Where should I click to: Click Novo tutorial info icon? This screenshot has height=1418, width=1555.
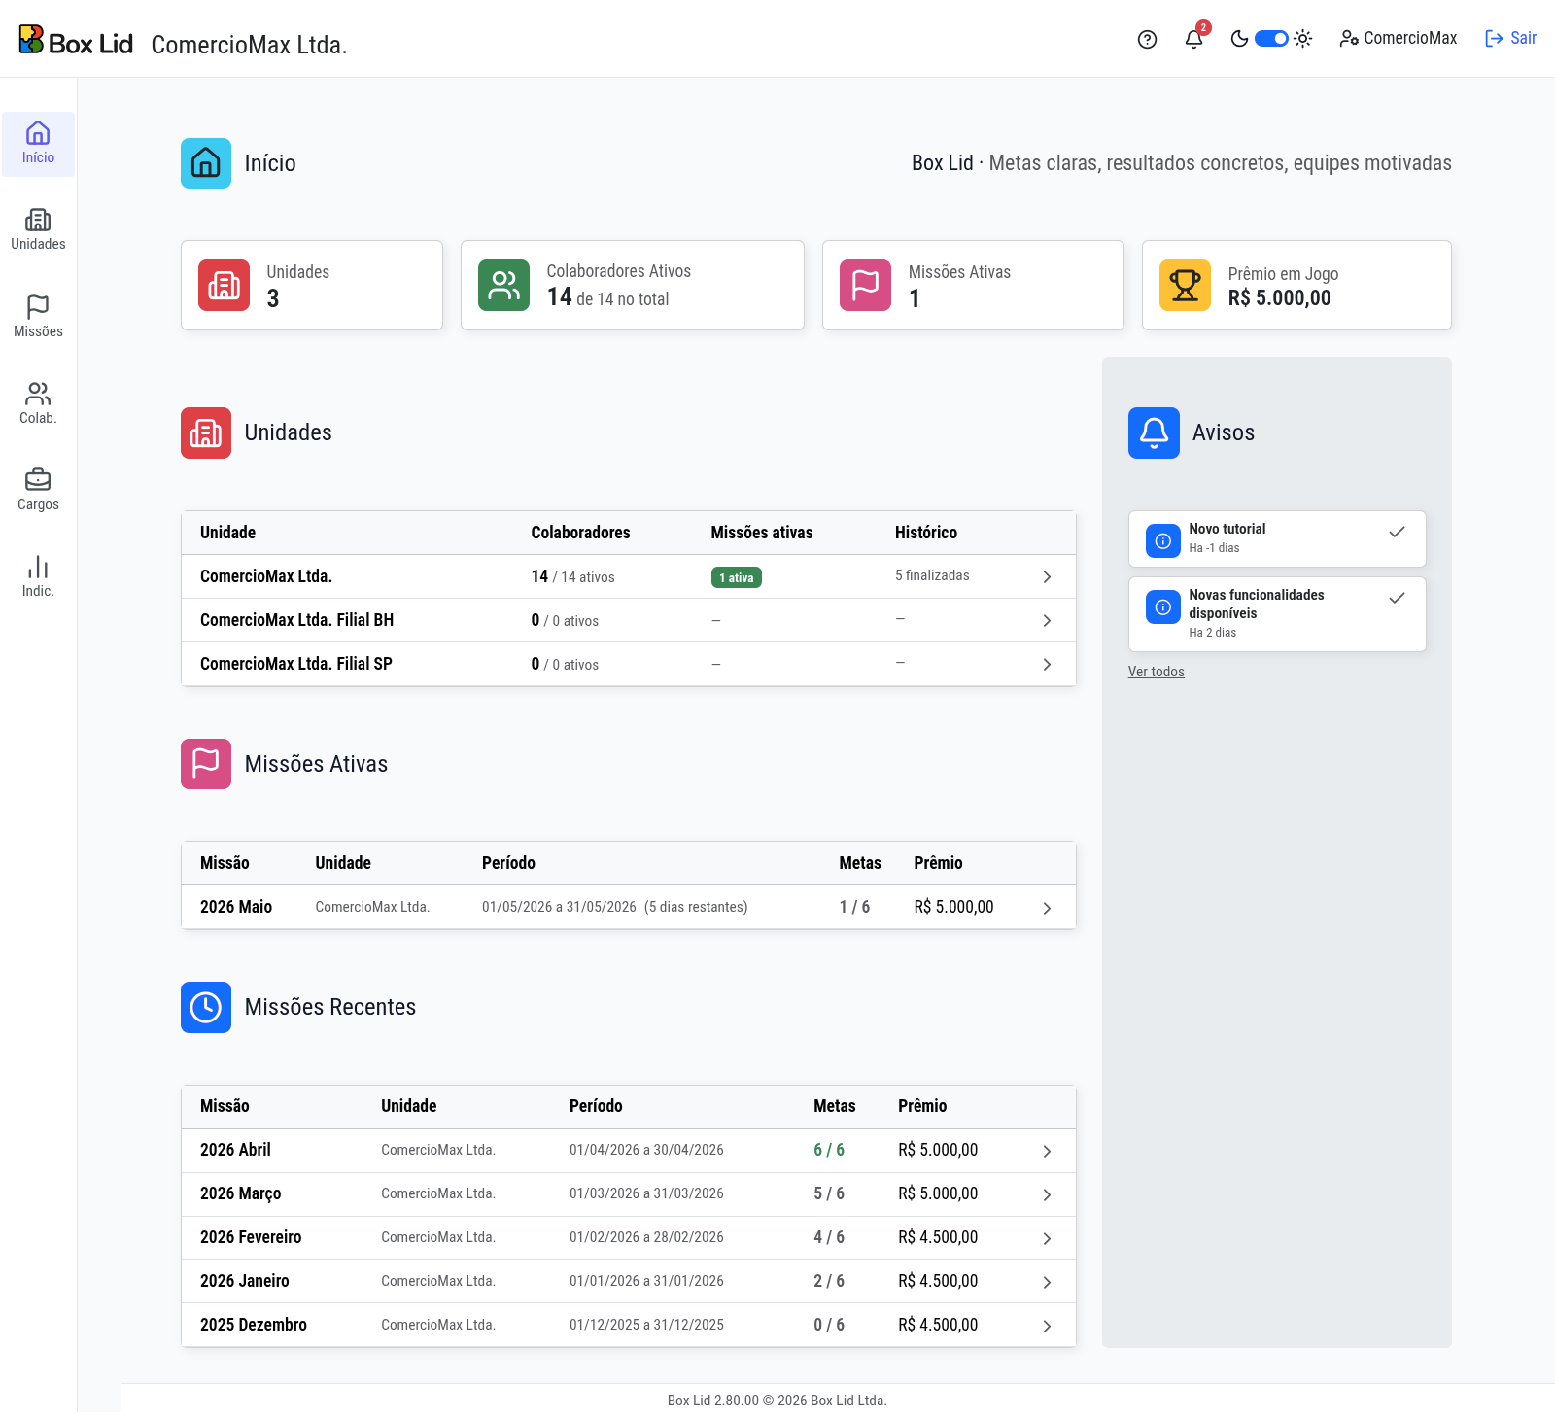[x=1163, y=540]
